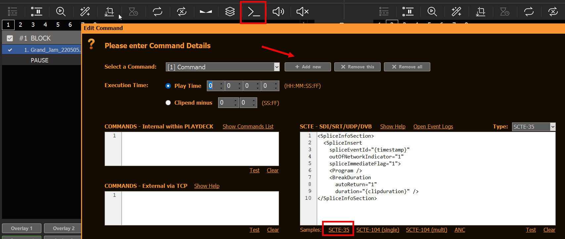Increase the Play Time hours stepper

[221, 84]
